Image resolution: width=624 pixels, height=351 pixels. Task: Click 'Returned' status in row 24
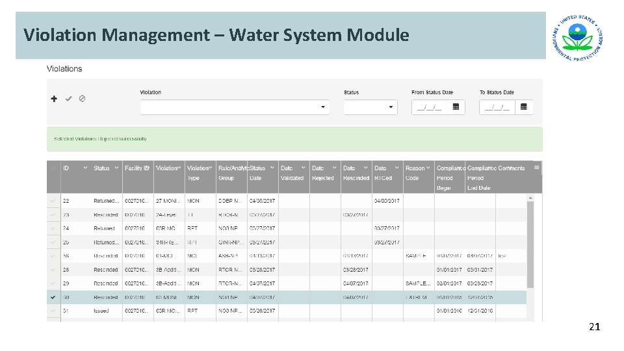(104, 228)
